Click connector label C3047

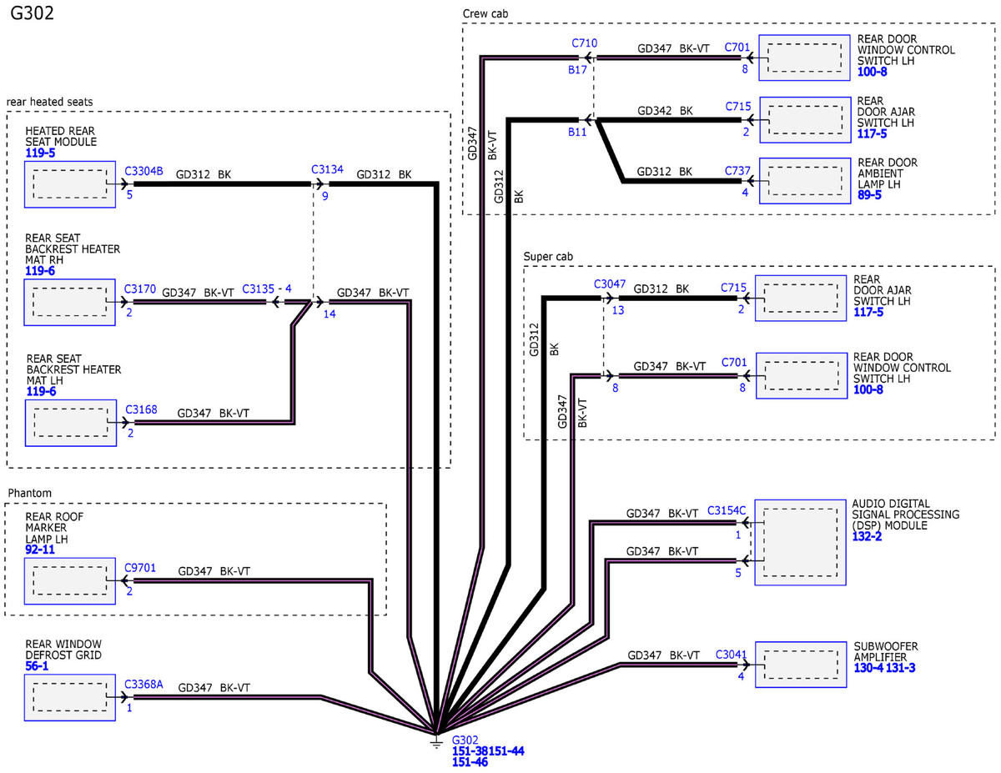pyautogui.click(x=610, y=284)
